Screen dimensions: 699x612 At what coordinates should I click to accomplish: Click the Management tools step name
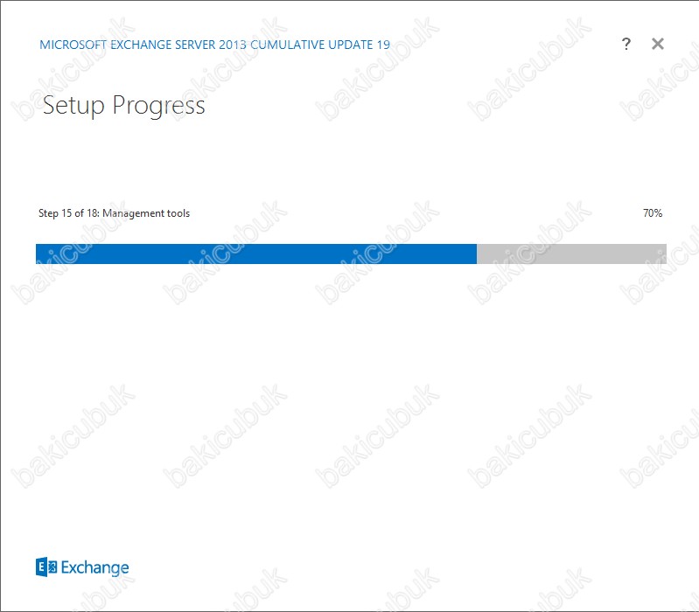point(146,213)
